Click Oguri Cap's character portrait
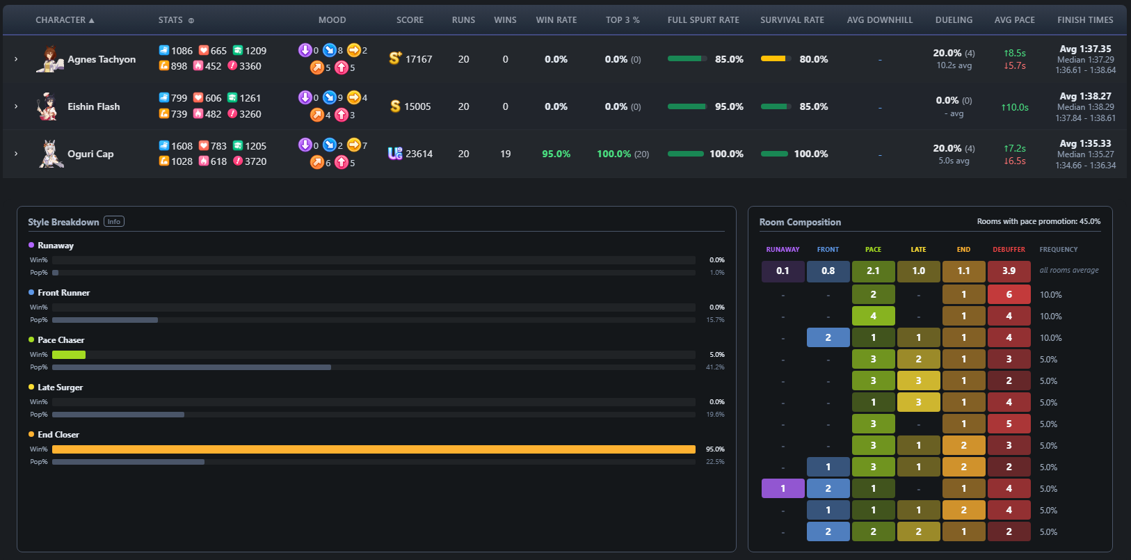 (x=49, y=154)
